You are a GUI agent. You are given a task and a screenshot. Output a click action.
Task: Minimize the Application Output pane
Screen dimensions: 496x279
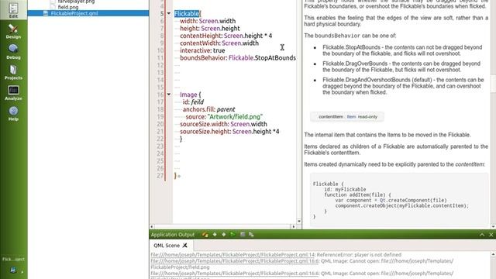pyautogui.click(x=482, y=234)
